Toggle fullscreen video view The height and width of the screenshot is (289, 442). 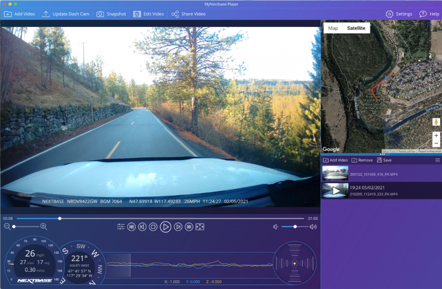pyautogui.click(x=200, y=227)
